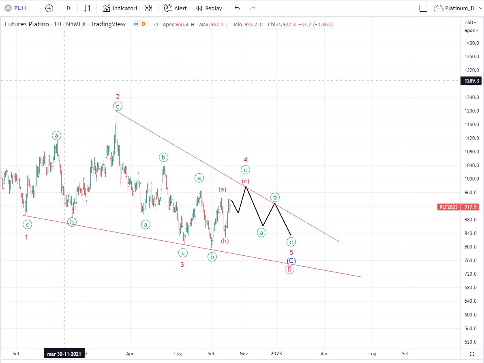Open chart settings gear at bottom right
This screenshot has width=484, height=363.
point(472,354)
